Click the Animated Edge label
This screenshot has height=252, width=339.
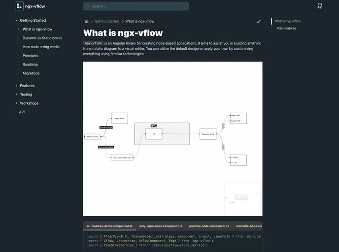106,127
